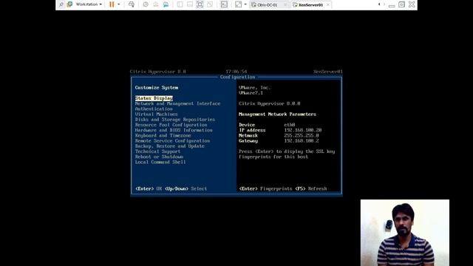473x266 pixels.
Task: Click the webcam video overlay
Action: [404, 233]
